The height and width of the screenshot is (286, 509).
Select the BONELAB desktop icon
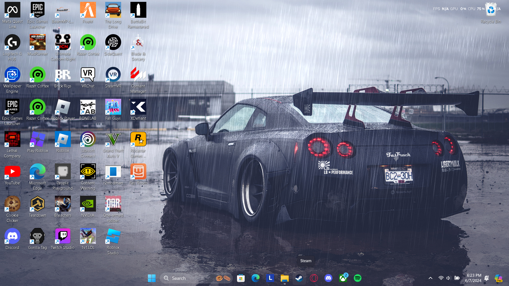click(x=88, y=110)
